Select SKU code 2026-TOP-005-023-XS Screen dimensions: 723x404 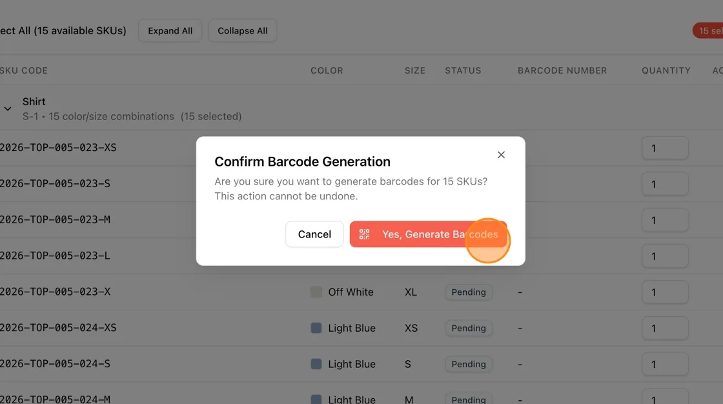click(58, 148)
